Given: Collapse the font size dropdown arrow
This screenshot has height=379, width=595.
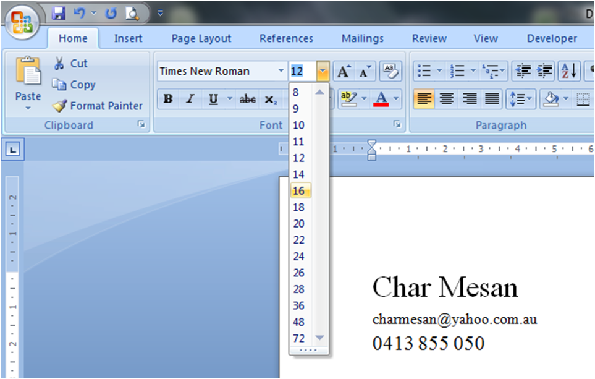Looking at the screenshot, I should click(322, 71).
